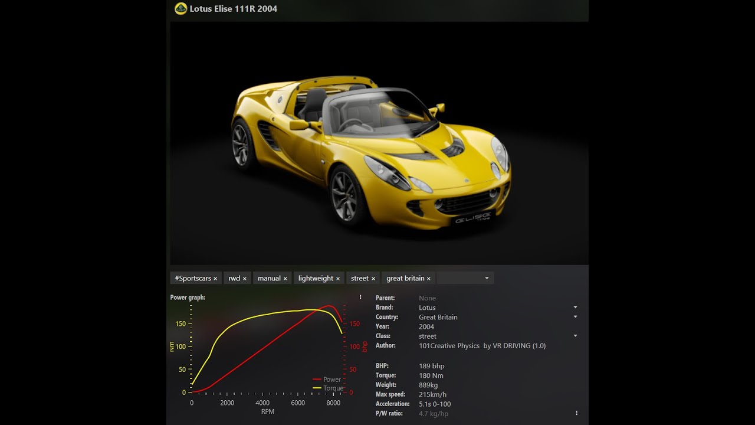The image size is (755, 425).
Task: Click the Power graph: label
Action: [188, 297]
